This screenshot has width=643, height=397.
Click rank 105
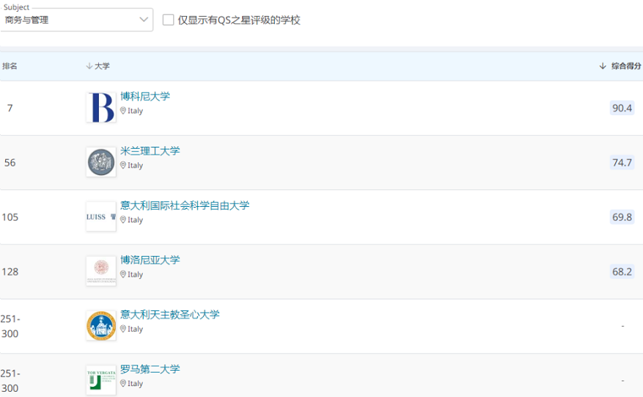coord(10,218)
